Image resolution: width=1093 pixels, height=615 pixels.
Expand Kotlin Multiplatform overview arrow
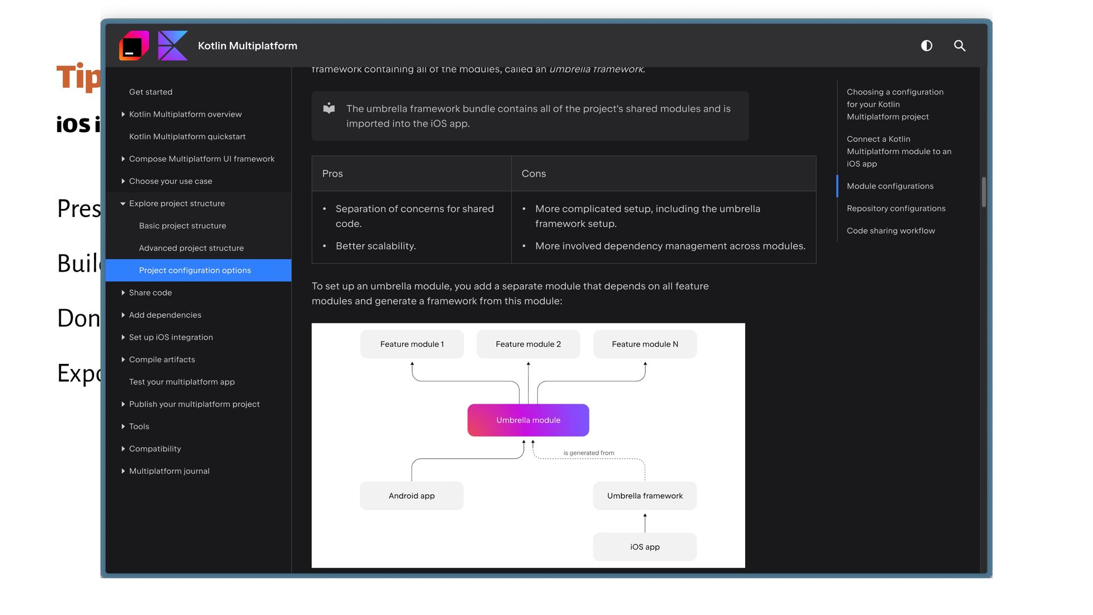(123, 114)
